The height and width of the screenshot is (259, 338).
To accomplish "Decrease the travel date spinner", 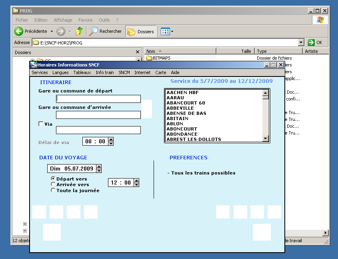I will pos(99,171).
